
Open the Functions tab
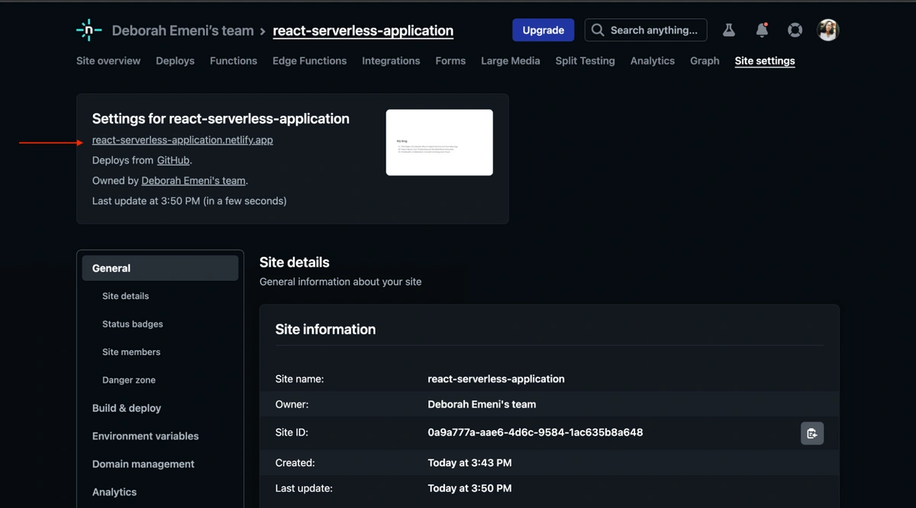[234, 61]
